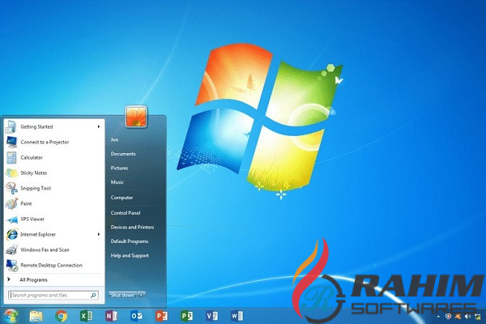Screen dimensions: 486x324
Task: Click the Search programs and files box
Action: tap(50, 296)
